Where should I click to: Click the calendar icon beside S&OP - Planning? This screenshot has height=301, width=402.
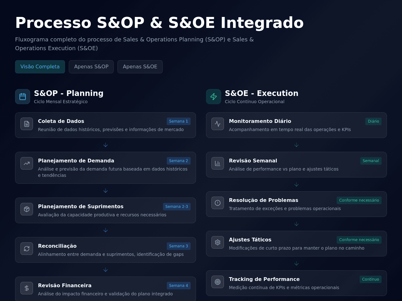click(23, 97)
